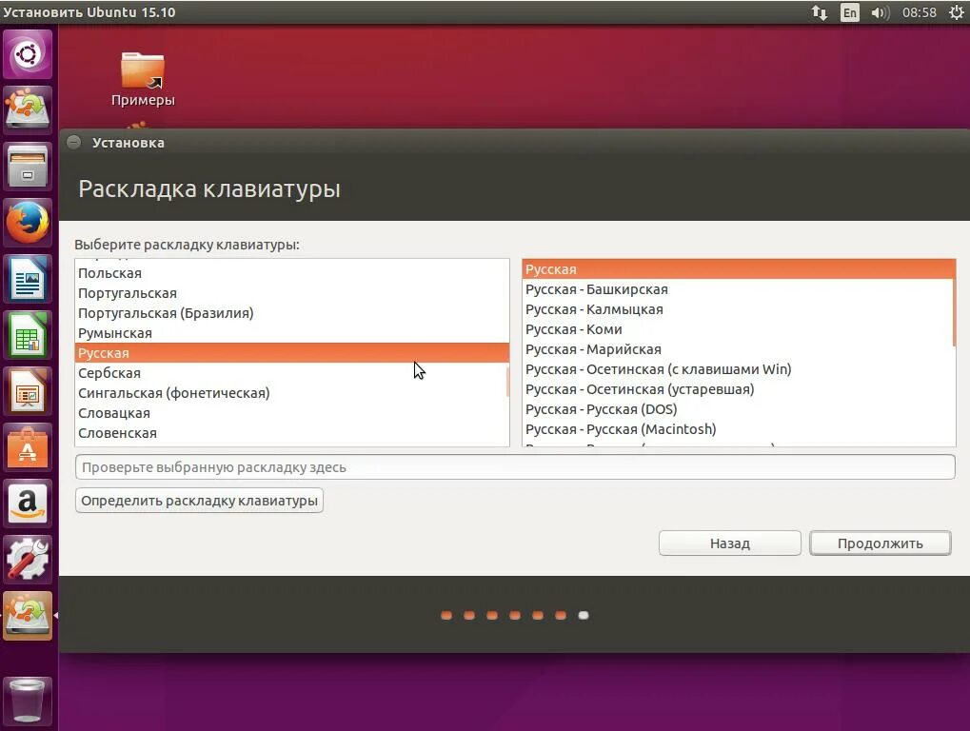Viewport: 970px width, 731px height.
Task: Select Русская in the left layout list
Action: coord(291,353)
